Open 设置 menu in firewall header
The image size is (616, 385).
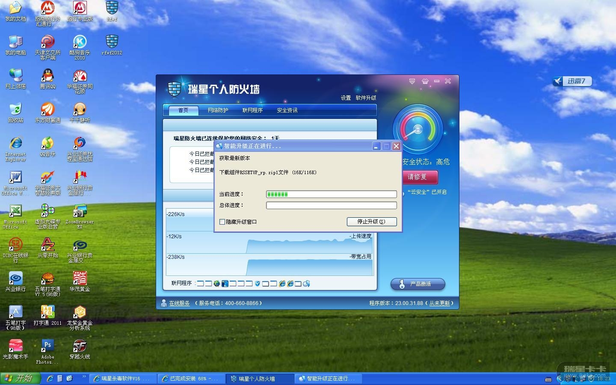click(x=346, y=98)
